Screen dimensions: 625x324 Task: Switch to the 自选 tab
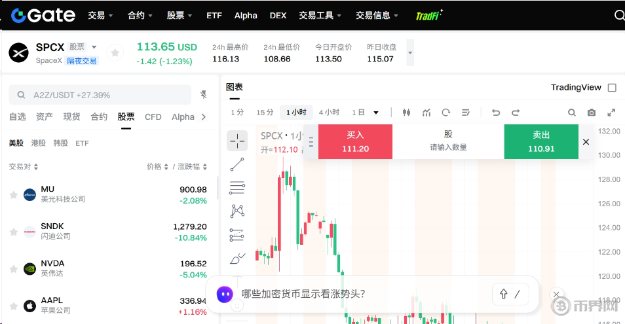pos(18,117)
